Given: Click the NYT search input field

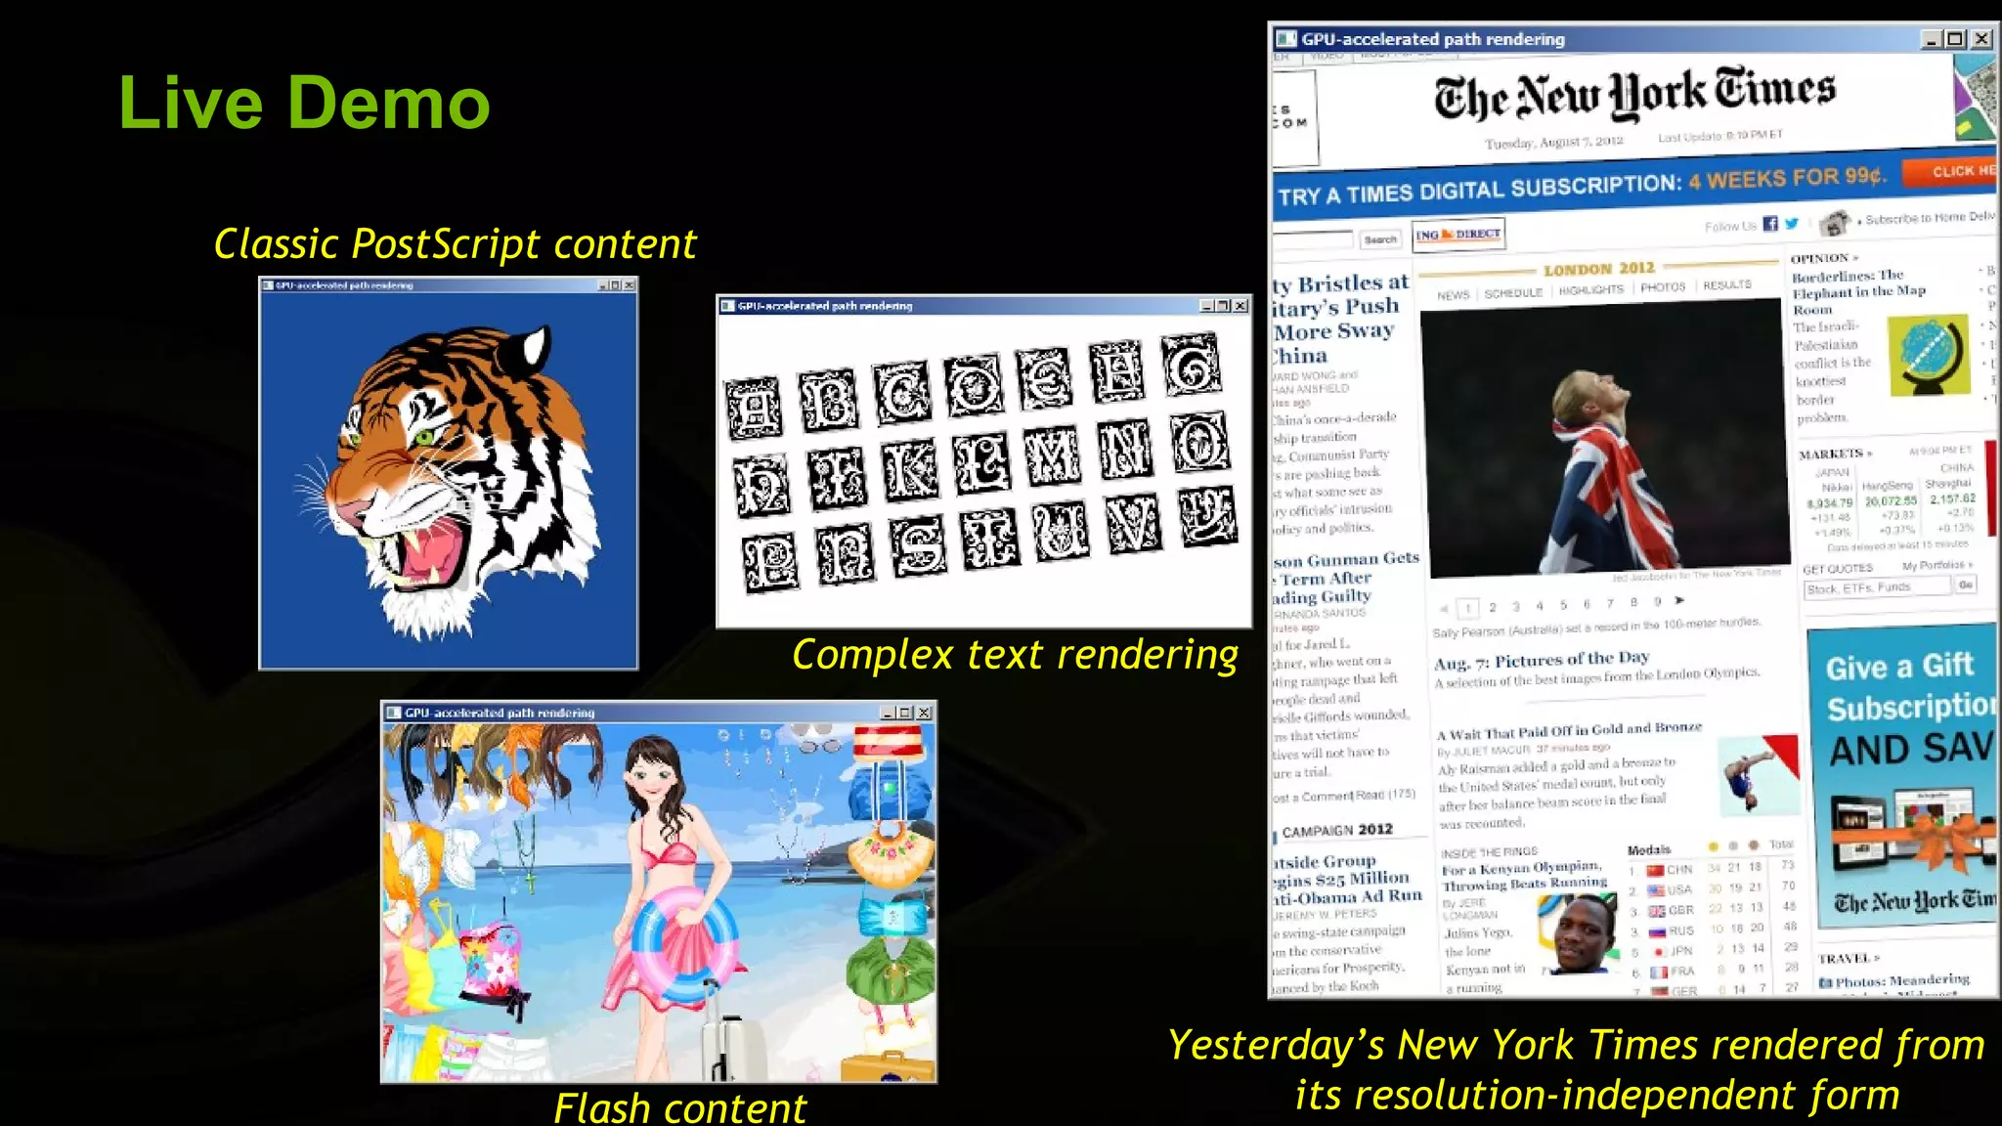Looking at the screenshot, I should click(x=1313, y=239).
